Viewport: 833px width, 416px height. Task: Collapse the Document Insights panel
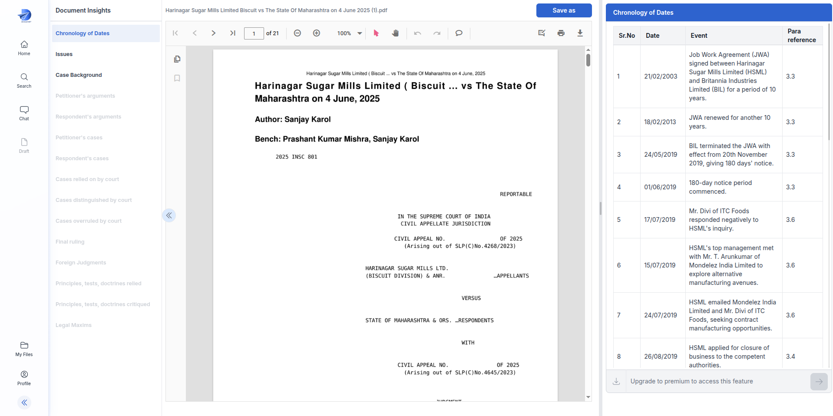(169, 215)
